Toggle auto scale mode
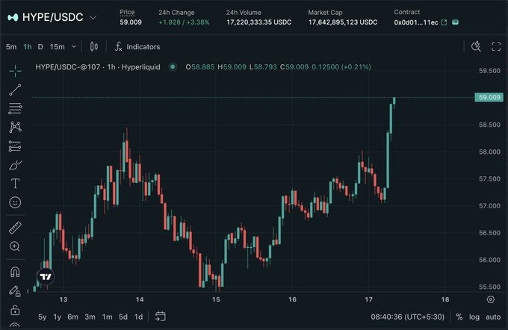Screen dimensions: 508x330 pos(493,317)
